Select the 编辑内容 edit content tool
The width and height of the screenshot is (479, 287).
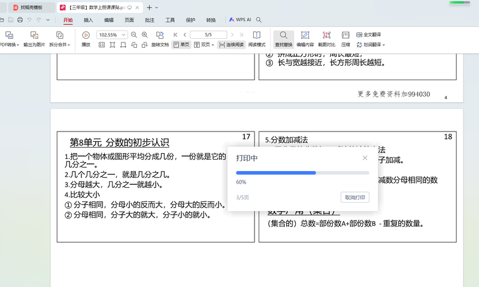(x=305, y=39)
